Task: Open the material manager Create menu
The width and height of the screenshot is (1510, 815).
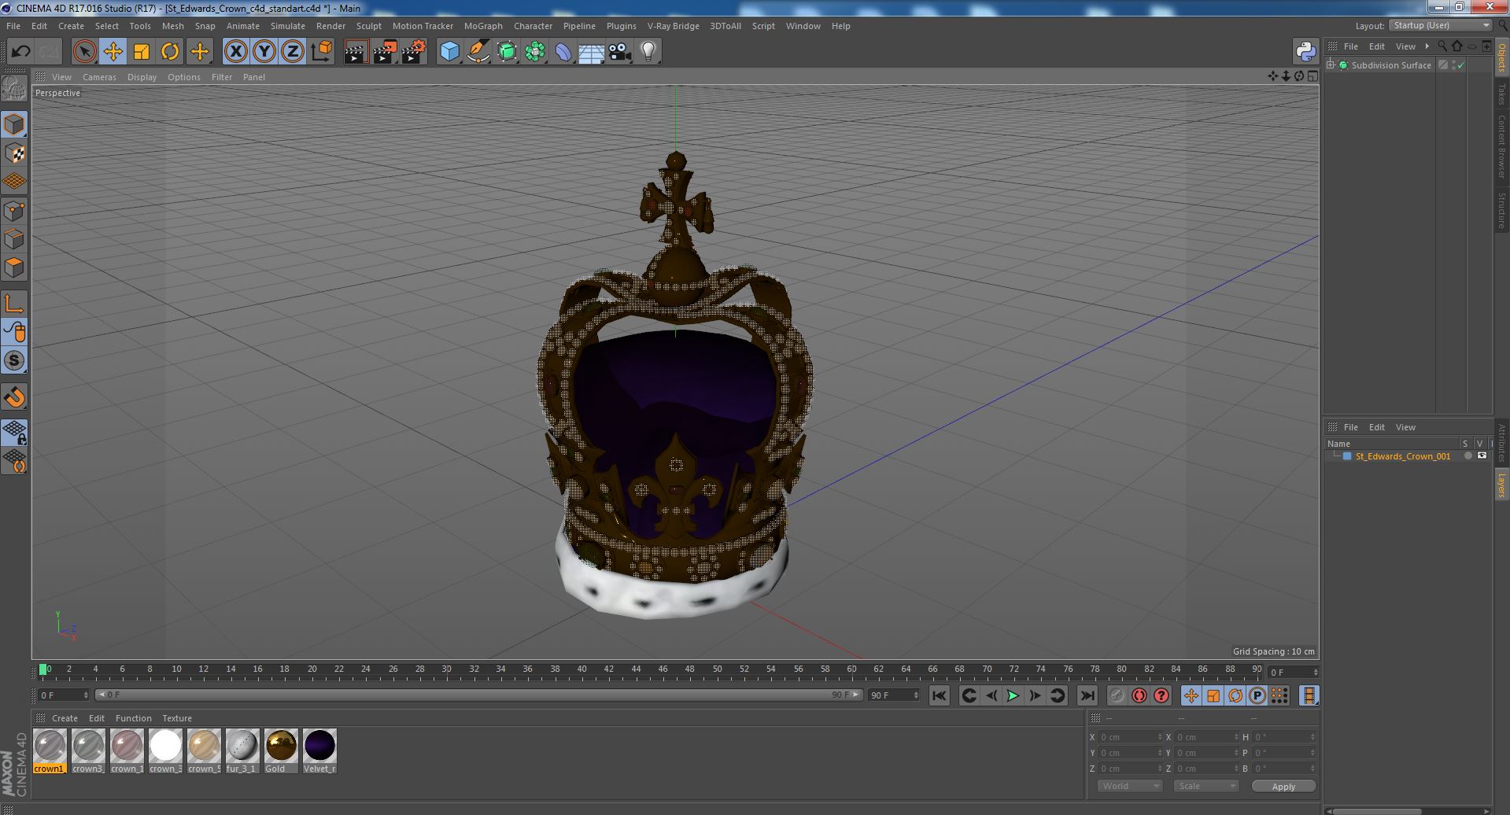Action: pyautogui.click(x=65, y=718)
